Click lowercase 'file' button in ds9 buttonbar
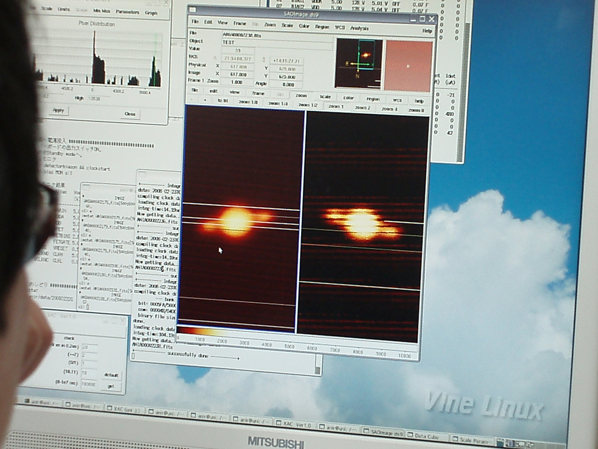Screen dimensions: 598x449 pyautogui.click(x=195, y=90)
